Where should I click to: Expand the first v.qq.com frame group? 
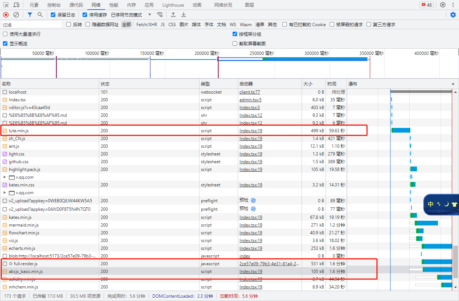click(x=5, y=177)
